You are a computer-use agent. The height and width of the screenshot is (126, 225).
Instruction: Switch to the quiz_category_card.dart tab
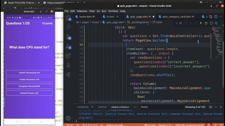[x=176, y=17]
